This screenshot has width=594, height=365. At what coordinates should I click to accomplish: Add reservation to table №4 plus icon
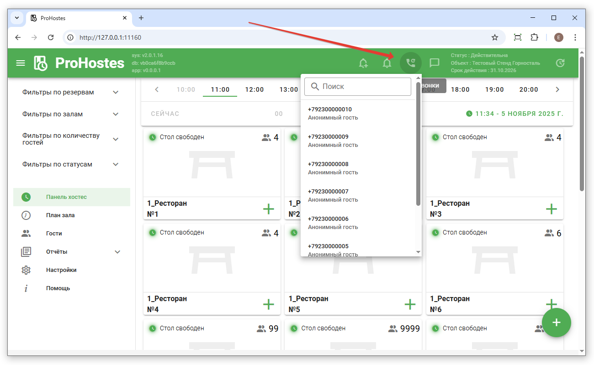[x=269, y=304]
